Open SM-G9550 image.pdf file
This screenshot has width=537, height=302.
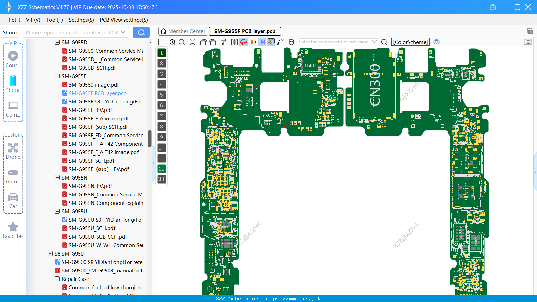tap(94, 84)
